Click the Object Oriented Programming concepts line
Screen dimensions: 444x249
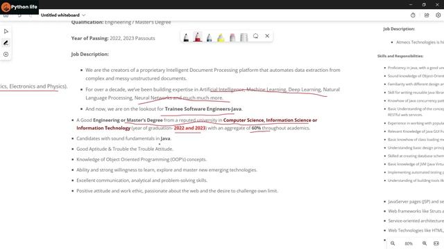click(x=142, y=159)
